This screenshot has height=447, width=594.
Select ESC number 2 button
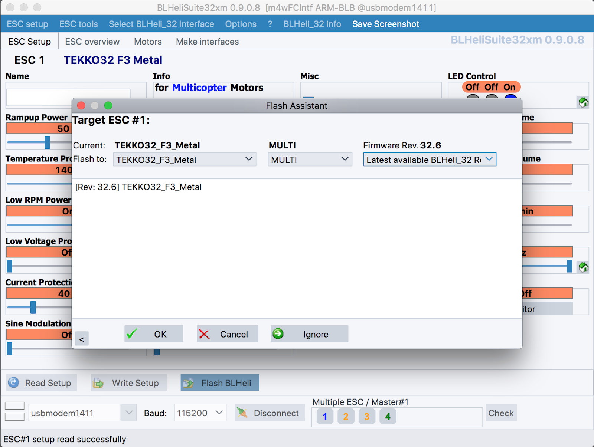pos(346,417)
